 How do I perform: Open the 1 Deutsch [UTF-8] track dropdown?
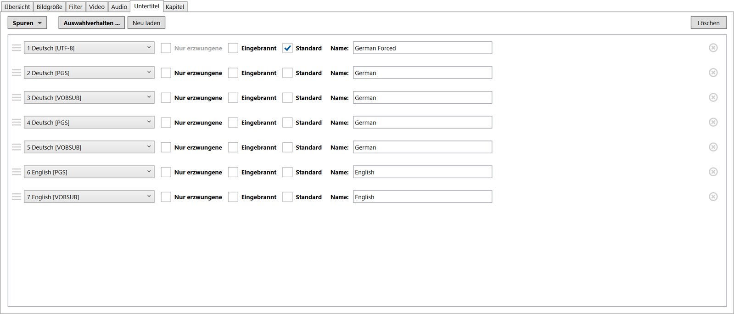click(89, 48)
